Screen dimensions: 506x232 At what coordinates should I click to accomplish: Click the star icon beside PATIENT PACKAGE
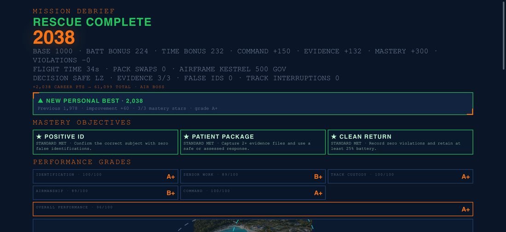(x=186, y=137)
